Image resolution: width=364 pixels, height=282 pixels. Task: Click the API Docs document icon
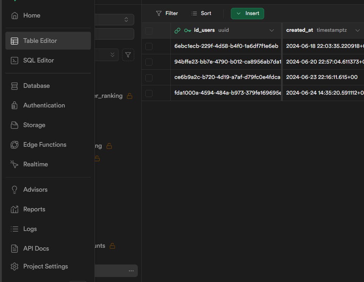[14, 248]
